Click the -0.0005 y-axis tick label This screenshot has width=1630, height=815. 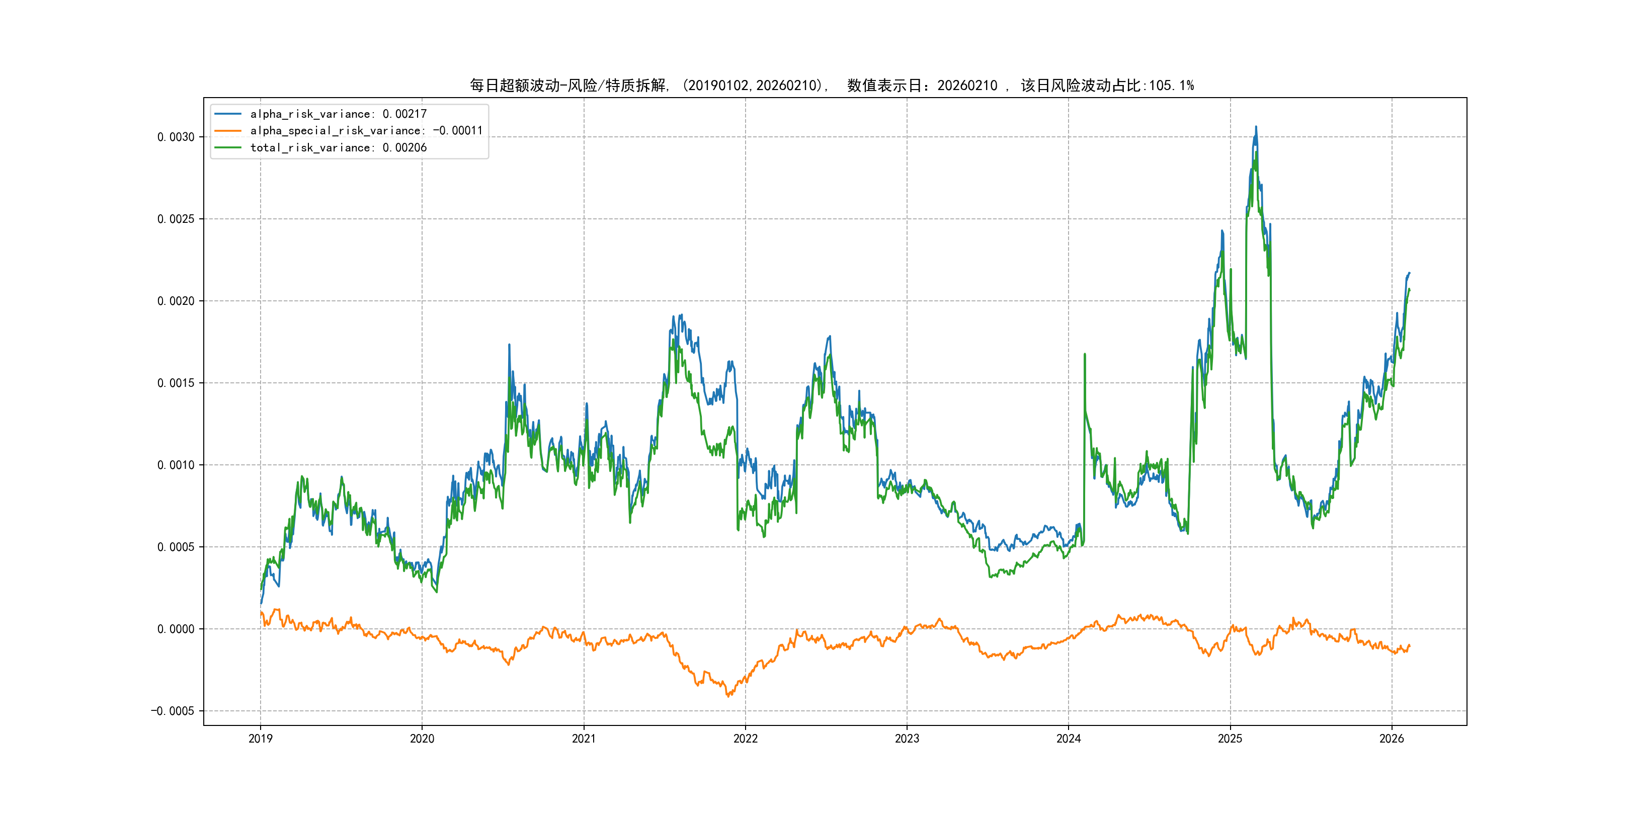point(172,711)
